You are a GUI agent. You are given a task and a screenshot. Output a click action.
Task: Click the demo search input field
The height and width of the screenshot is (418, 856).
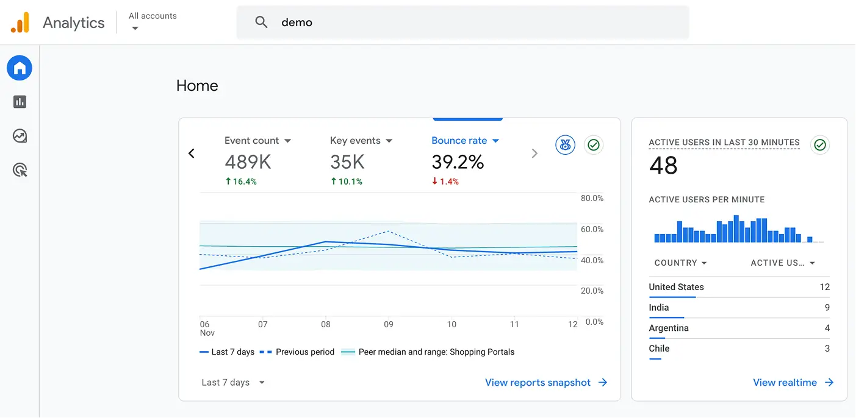tap(366, 22)
